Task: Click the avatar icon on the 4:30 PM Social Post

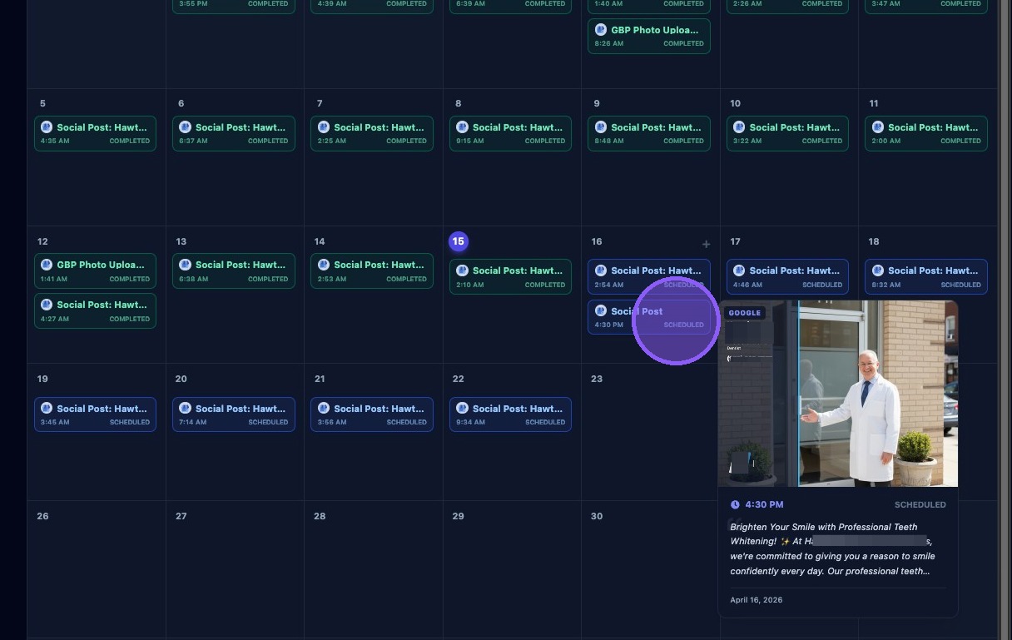Action: 601,311
